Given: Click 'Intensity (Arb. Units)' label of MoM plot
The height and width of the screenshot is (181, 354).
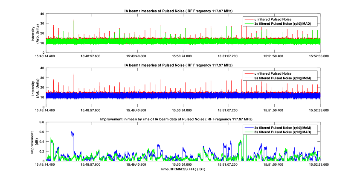Looking at the screenshot, I should [x=35, y=88].
